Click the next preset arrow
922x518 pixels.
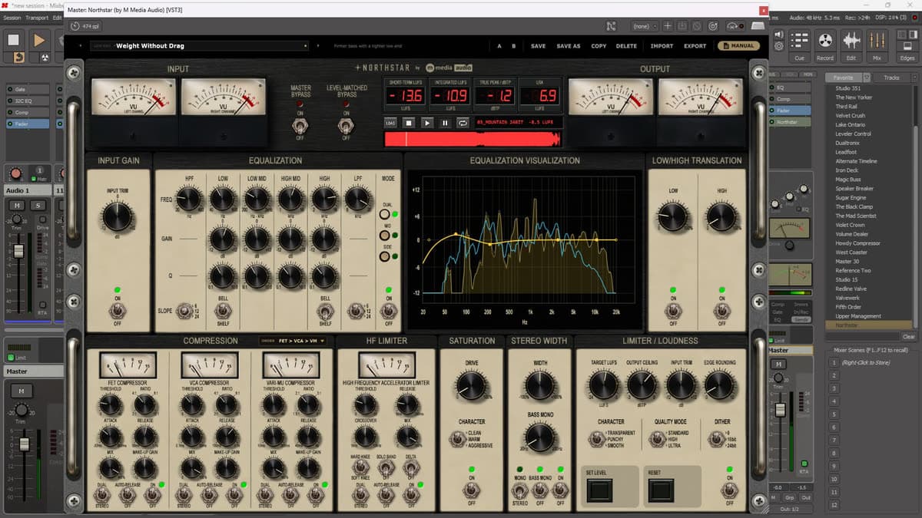(317, 46)
